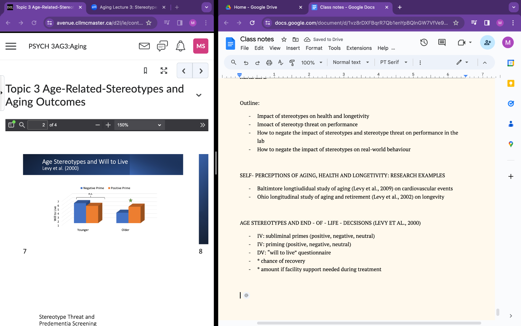Print the document using printer icon
521x326 pixels.
click(269, 62)
